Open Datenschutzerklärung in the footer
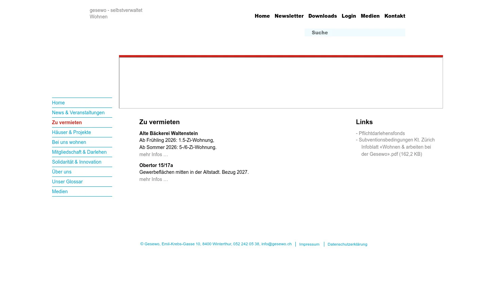This screenshot has height=283, width=495. click(x=347, y=244)
